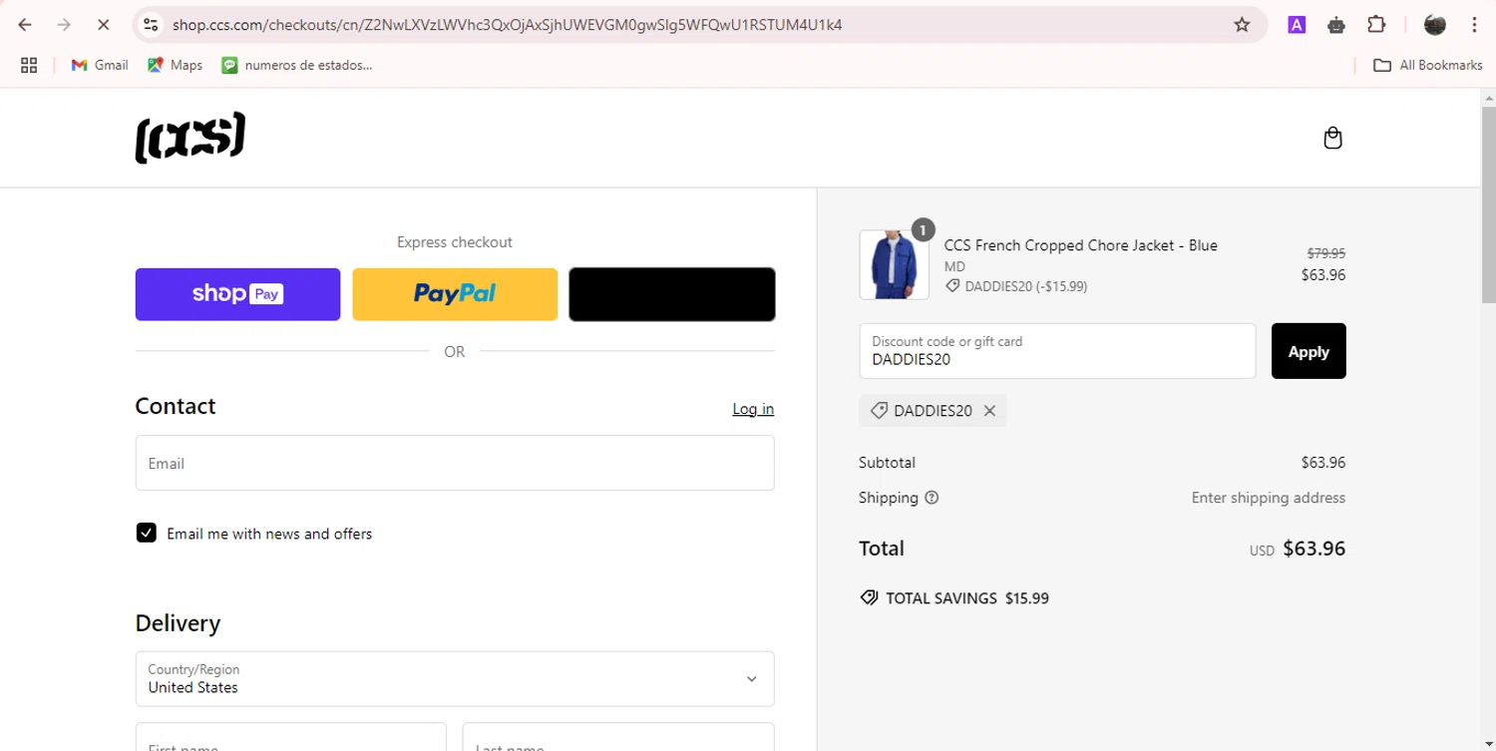Remove the DADDIES20 discount tag

coord(989,411)
